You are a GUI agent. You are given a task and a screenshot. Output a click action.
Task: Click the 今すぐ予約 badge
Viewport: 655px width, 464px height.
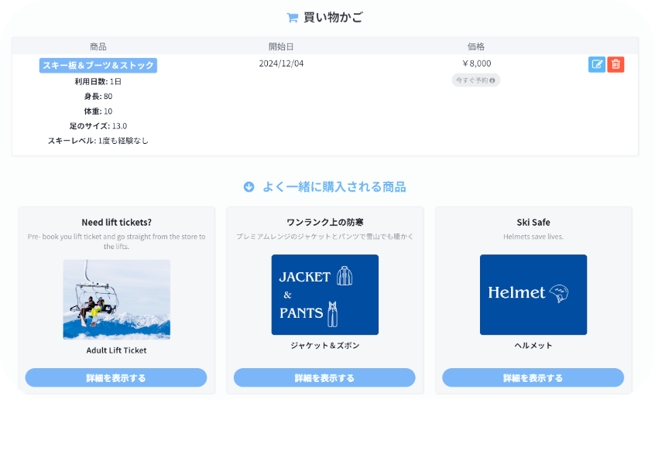point(476,80)
